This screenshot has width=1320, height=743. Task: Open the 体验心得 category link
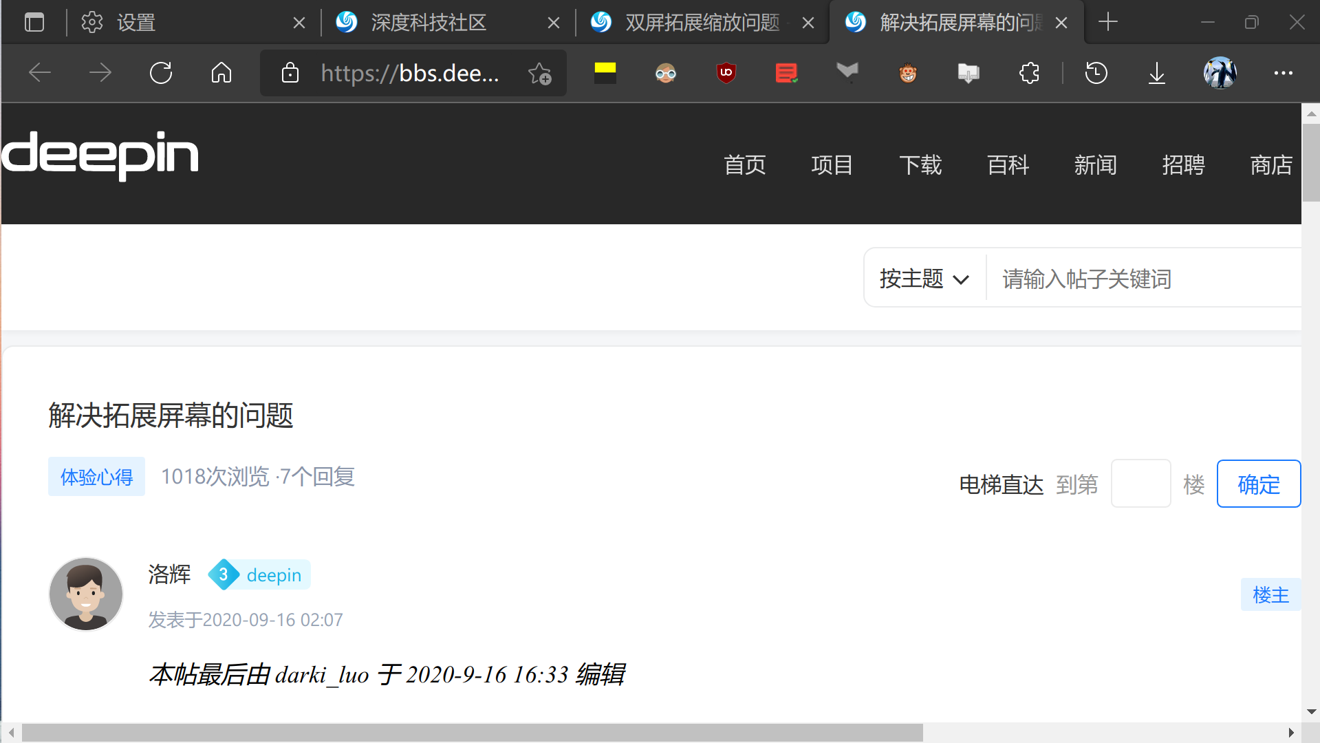pyautogui.click(x=96, y=476)
